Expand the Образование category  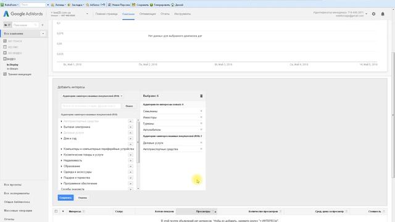pos(61,166)
